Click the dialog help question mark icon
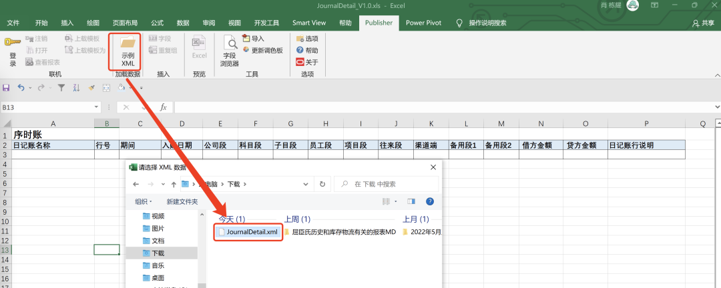 click(430, 201)
